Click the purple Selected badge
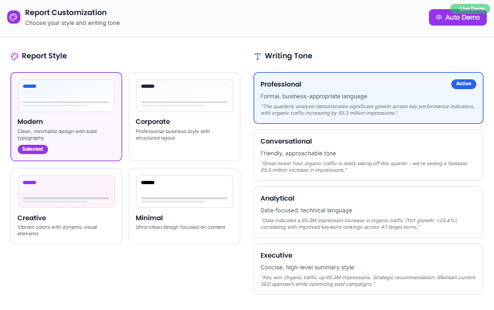 pyautogui.click(x=33, y=149)
